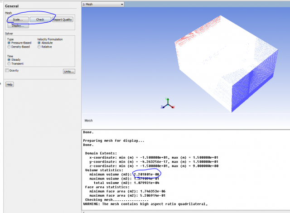Set time to Steady
Screen dimensions: 290x213
pyautogui.click(x=9, y=60)
